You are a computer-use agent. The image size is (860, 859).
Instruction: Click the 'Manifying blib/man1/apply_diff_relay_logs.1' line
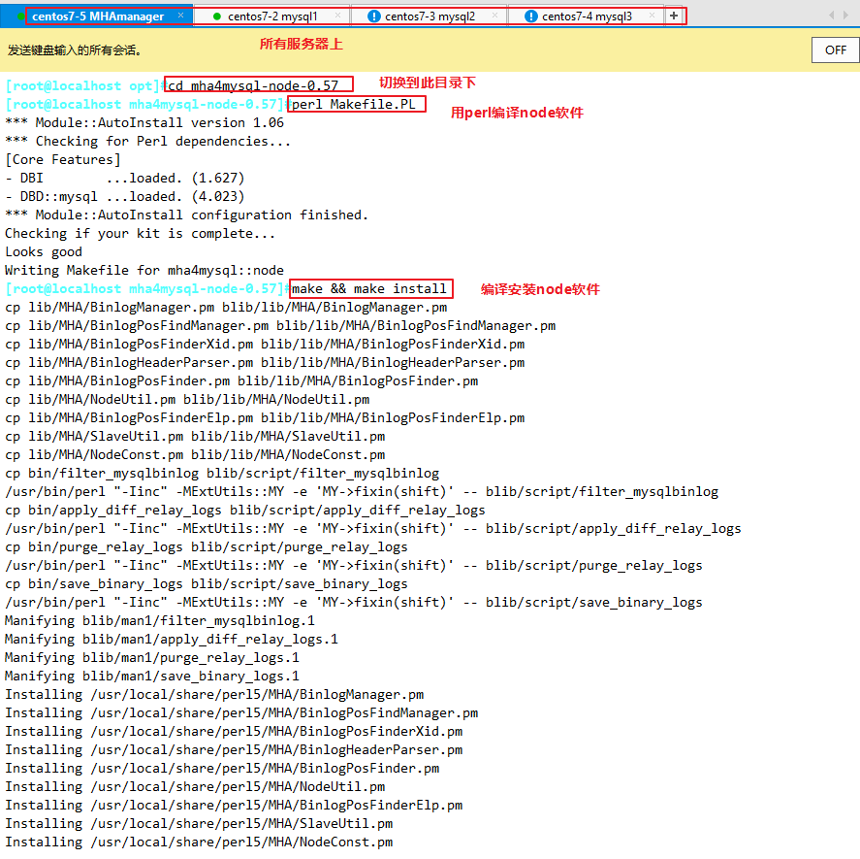tap(172, 640)
